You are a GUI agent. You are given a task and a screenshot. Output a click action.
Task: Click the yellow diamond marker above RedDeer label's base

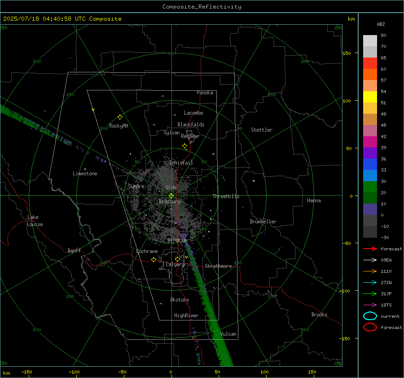click(185, 146)
